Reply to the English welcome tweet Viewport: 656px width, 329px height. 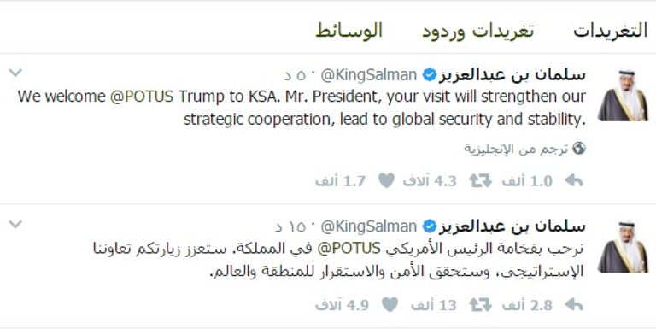click(x=574, y=180)
